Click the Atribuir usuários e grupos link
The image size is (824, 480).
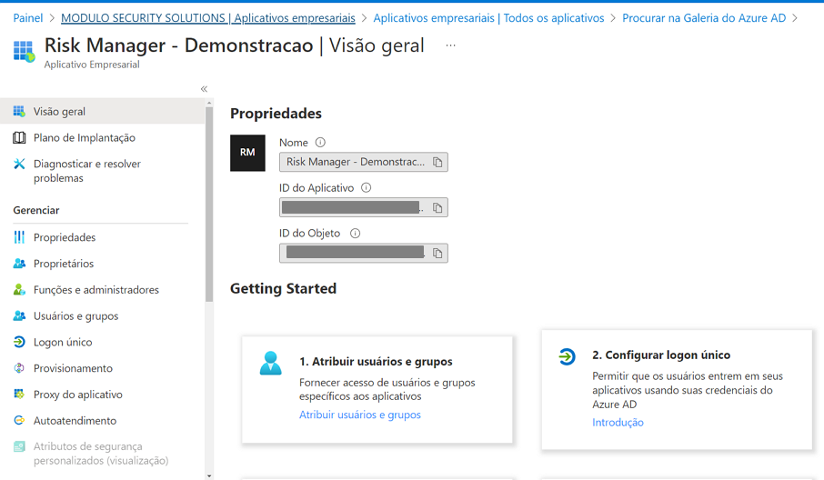pyautogui.click(x=360, y=415)
